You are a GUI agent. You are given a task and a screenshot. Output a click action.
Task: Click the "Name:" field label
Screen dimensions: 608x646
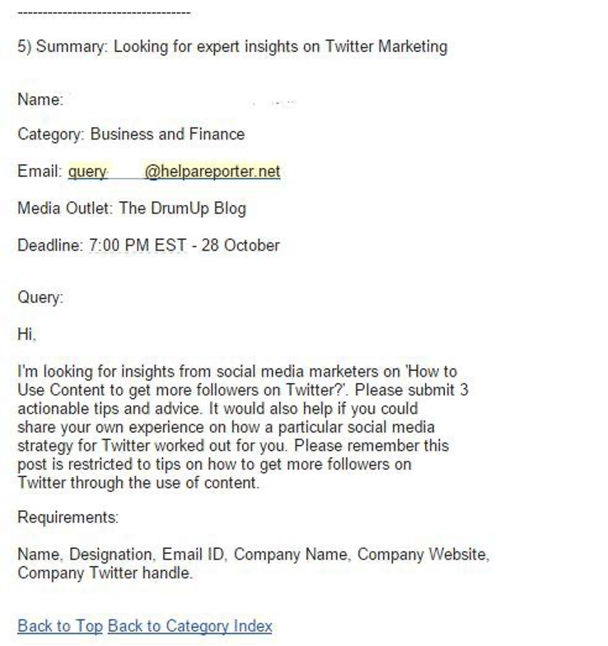[40, 101]
